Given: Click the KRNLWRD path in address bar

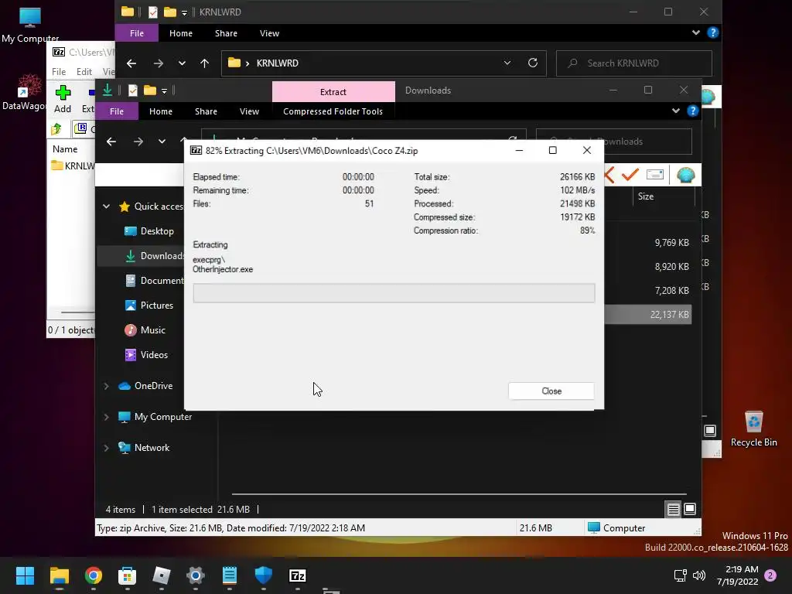Looking at the screenshot, I should tap(278, 63).
